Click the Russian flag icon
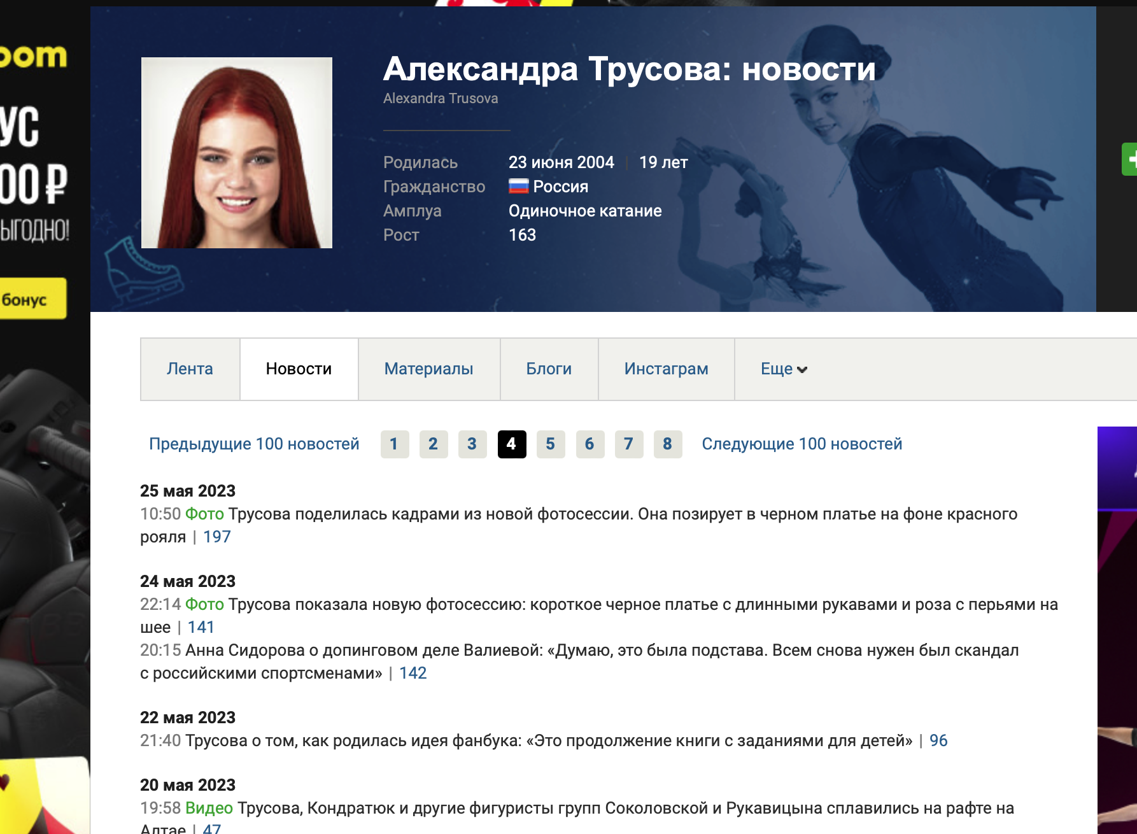The height and width of the screenshot is (834, 1137). [518, 187]
